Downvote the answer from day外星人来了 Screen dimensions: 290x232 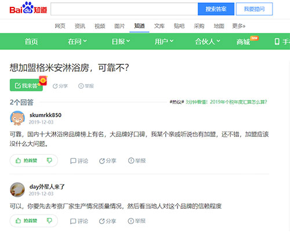pyautogui.click(x=49, y=220)
